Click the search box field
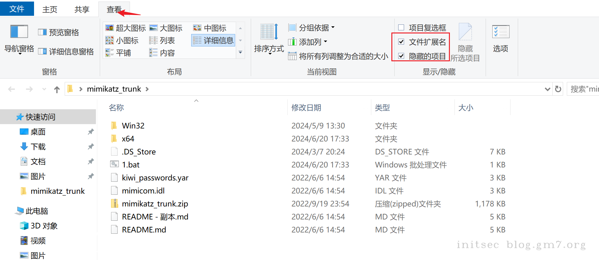This screenshot has width=599, height=260. (x=584, y=89)
